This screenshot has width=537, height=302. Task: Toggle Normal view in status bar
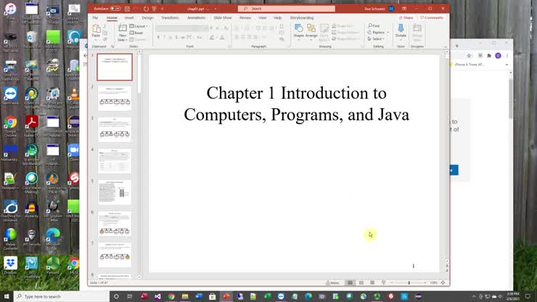click(x=350, y=283)
